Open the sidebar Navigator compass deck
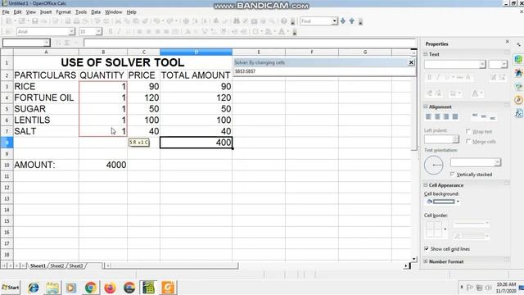The width and height of the screenshot is (524, 295). [x=518, y=100]
